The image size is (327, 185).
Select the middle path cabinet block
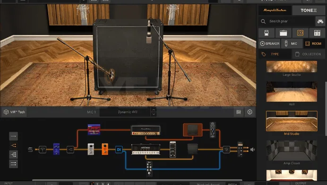click(x=192, y=149)
